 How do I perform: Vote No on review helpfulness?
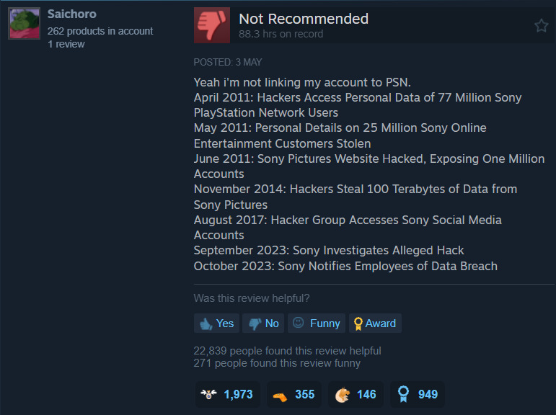pos(263,323)
